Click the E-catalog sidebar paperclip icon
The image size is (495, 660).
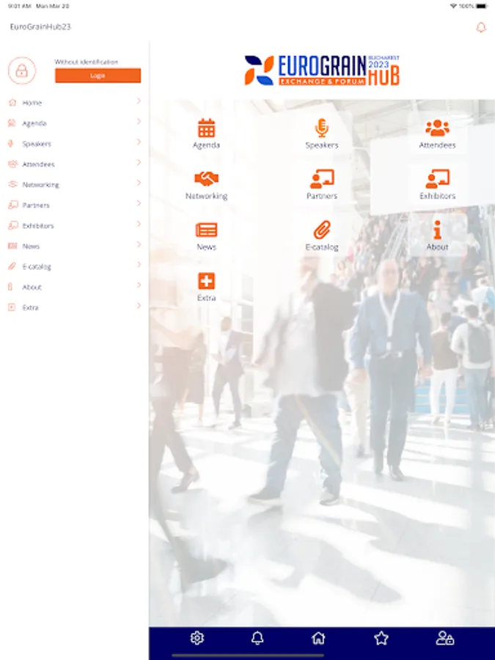pyautogui.click(x=12, y=266)
